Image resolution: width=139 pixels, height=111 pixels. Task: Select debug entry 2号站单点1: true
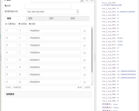point(110,104)
